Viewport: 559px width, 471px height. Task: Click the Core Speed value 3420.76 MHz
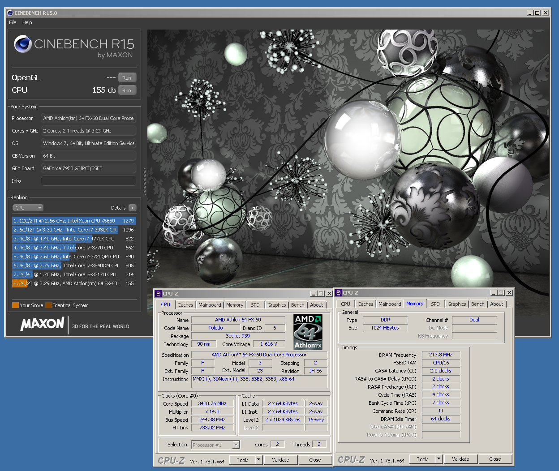click(212, 403)
